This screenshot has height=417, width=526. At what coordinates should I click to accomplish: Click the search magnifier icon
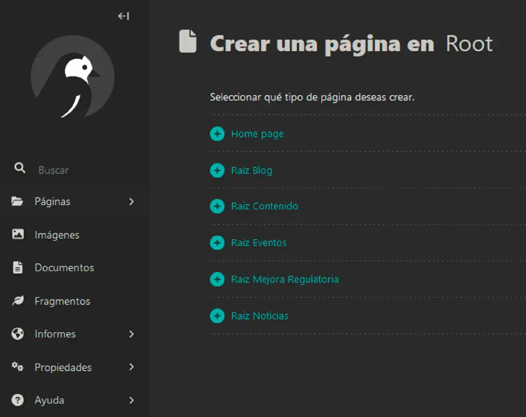coord(19,168)
